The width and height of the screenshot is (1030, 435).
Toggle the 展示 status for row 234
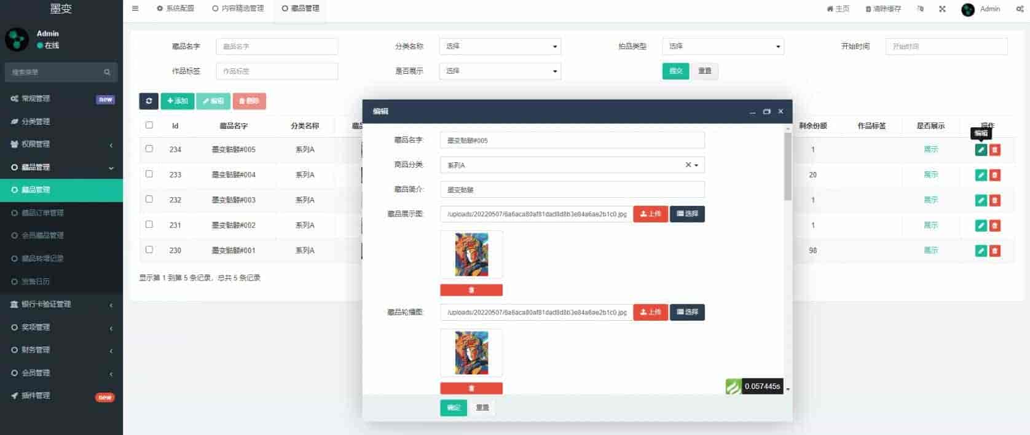(x=930, y=150)
